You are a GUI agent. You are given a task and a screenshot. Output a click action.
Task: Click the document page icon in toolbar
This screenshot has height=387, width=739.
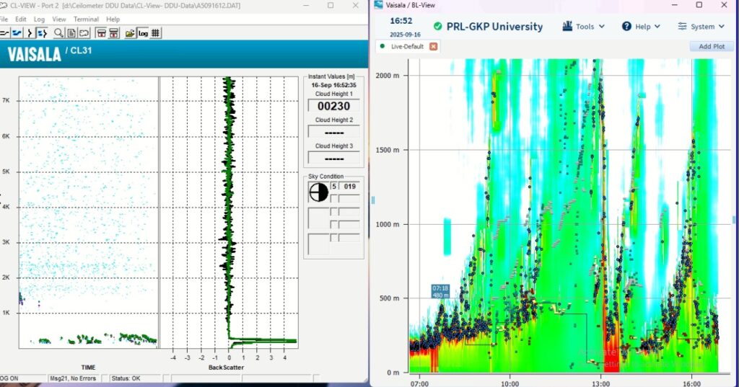(x=71, y=33)
